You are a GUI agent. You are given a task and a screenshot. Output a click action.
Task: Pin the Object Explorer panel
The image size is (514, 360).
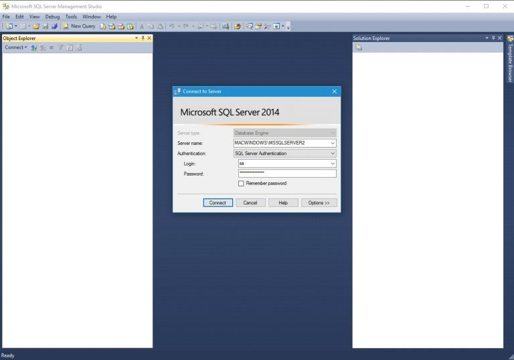[143, 38]
